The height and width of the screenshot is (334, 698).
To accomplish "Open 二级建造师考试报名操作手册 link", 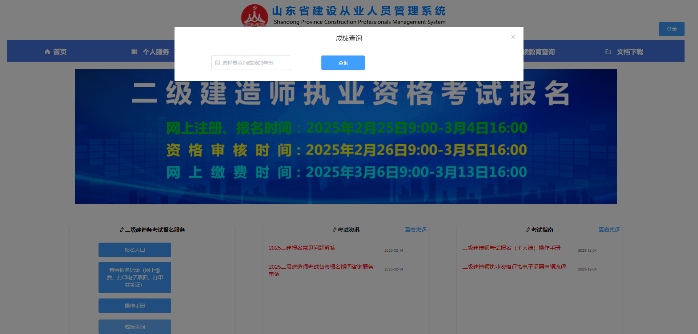I will [511, 248].
